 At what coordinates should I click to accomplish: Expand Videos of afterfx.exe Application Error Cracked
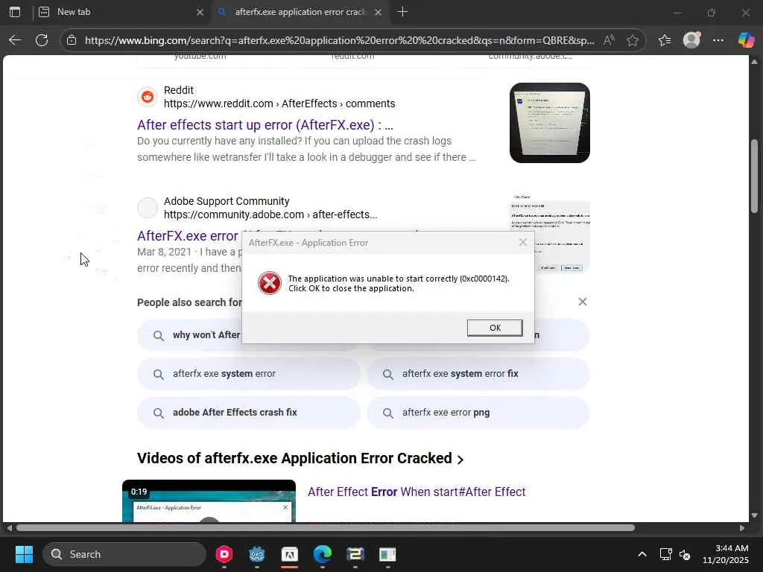pyautogui.click(x=300, y=458)
